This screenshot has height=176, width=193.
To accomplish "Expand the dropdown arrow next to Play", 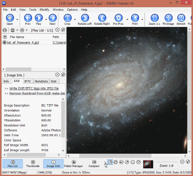I will pos(46,19).
